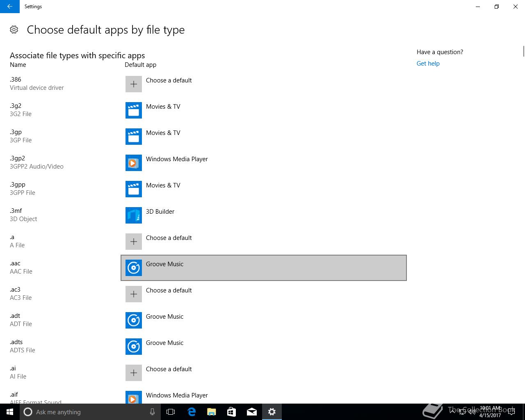Image resolution: width=525 pixels, height=420 pixels.
Task: Click the Cortana microphone icon
Action: 152,412
